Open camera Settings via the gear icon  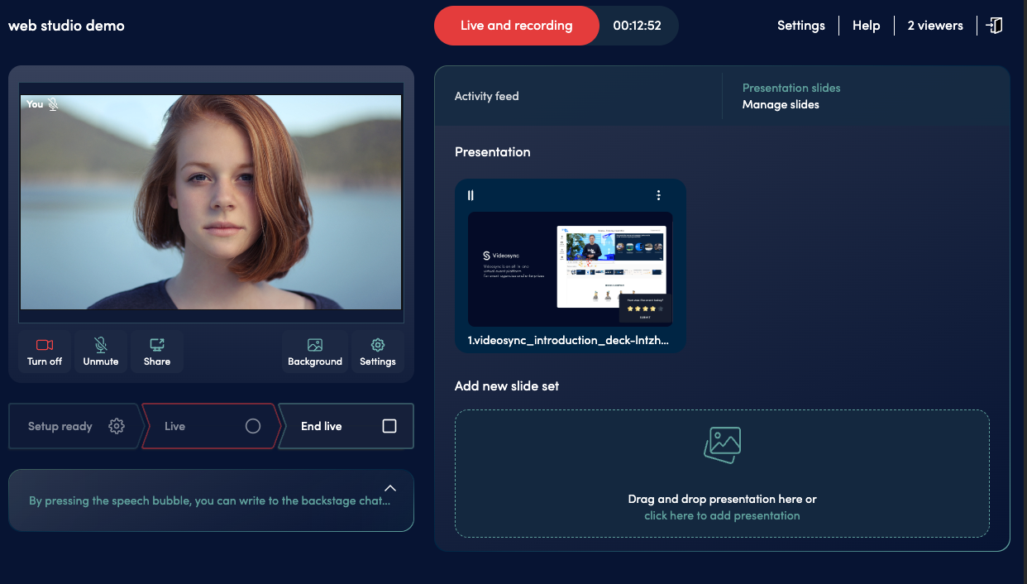tap(377, 351)
